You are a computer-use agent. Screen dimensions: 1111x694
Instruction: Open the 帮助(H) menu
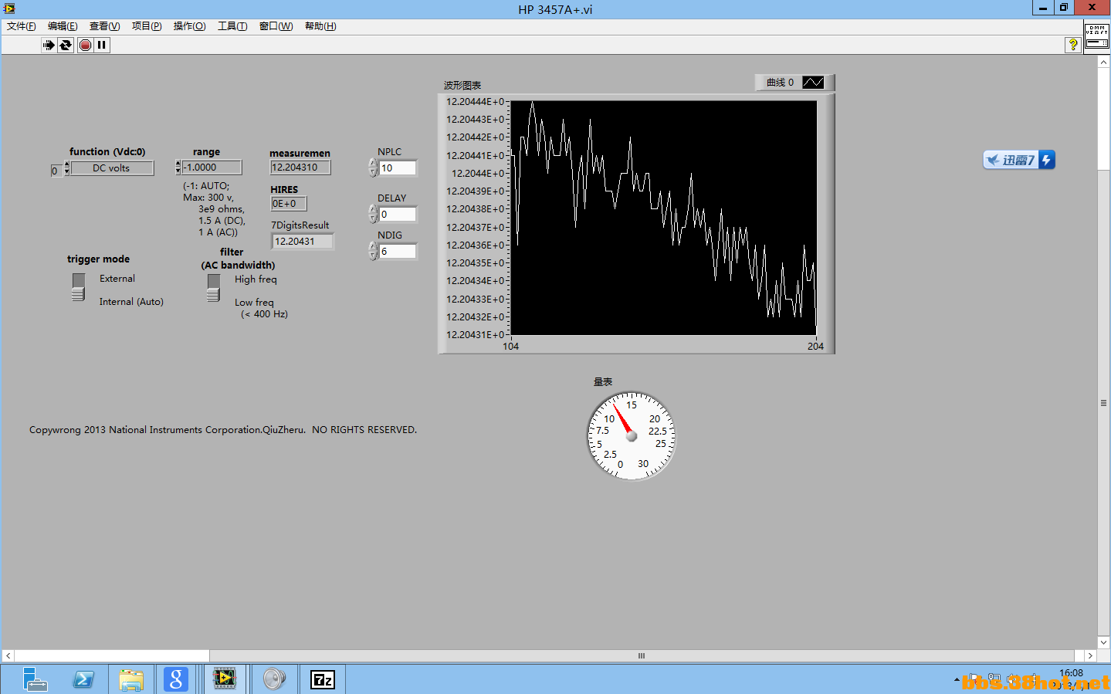pos(320,26)
